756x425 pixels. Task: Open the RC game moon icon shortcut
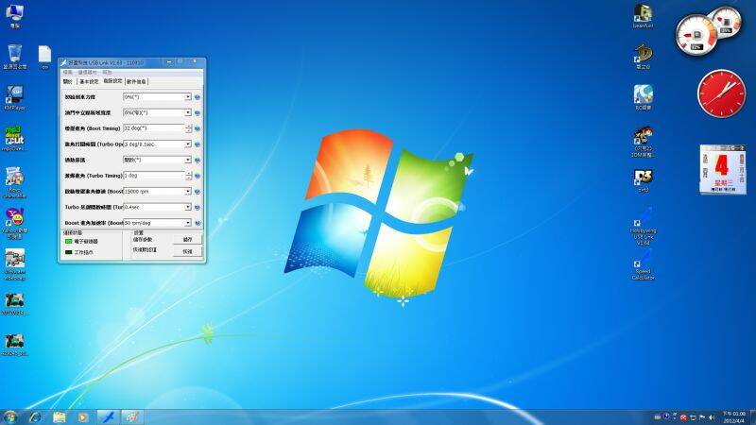tap(643, 97)
